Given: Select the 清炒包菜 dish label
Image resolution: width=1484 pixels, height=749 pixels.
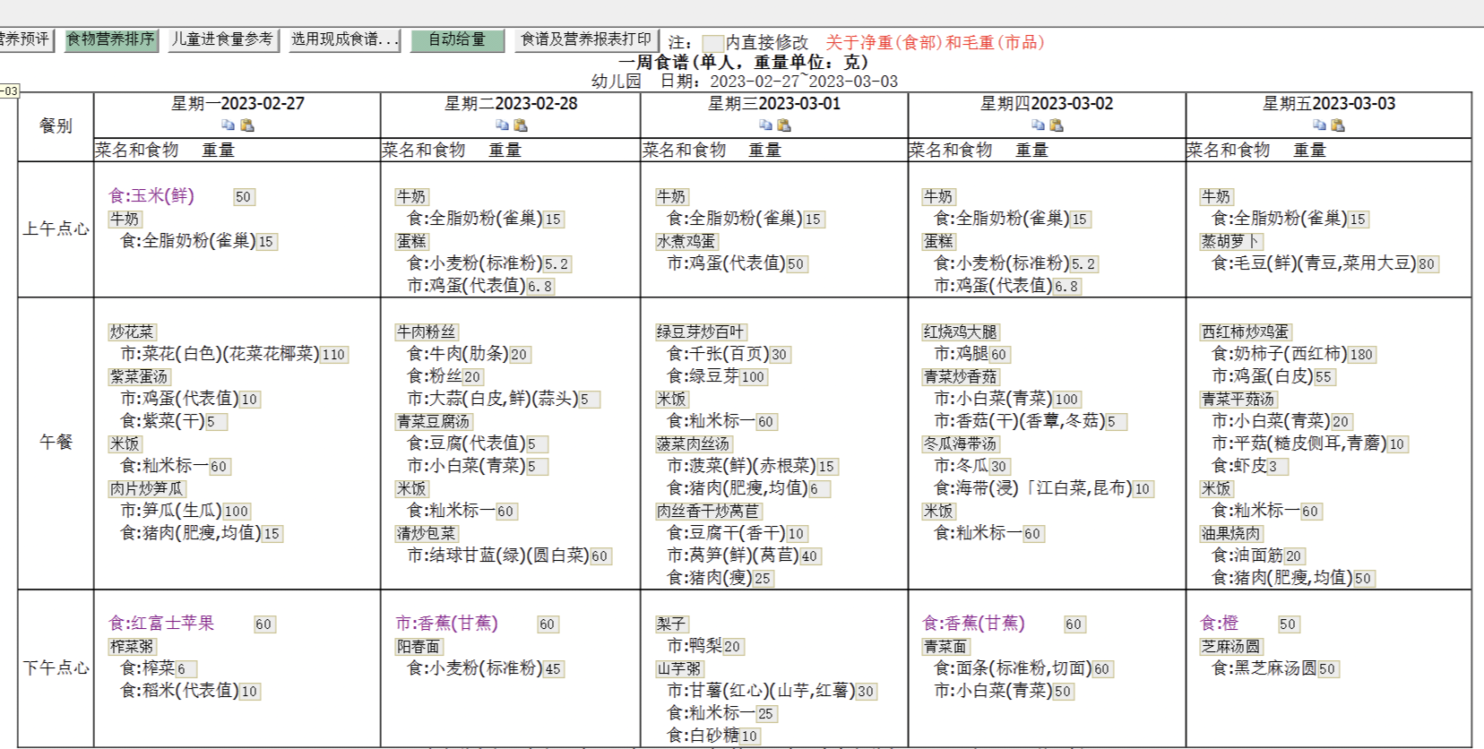Looking at the screenshot, I should tap(427, 534).
